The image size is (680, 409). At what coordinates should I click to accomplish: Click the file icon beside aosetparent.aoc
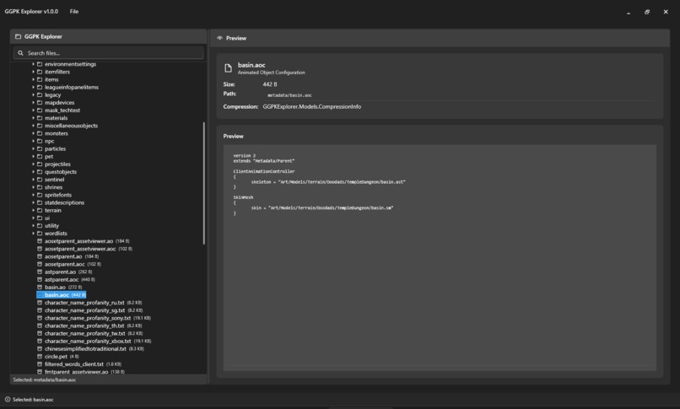coord(40,264)
